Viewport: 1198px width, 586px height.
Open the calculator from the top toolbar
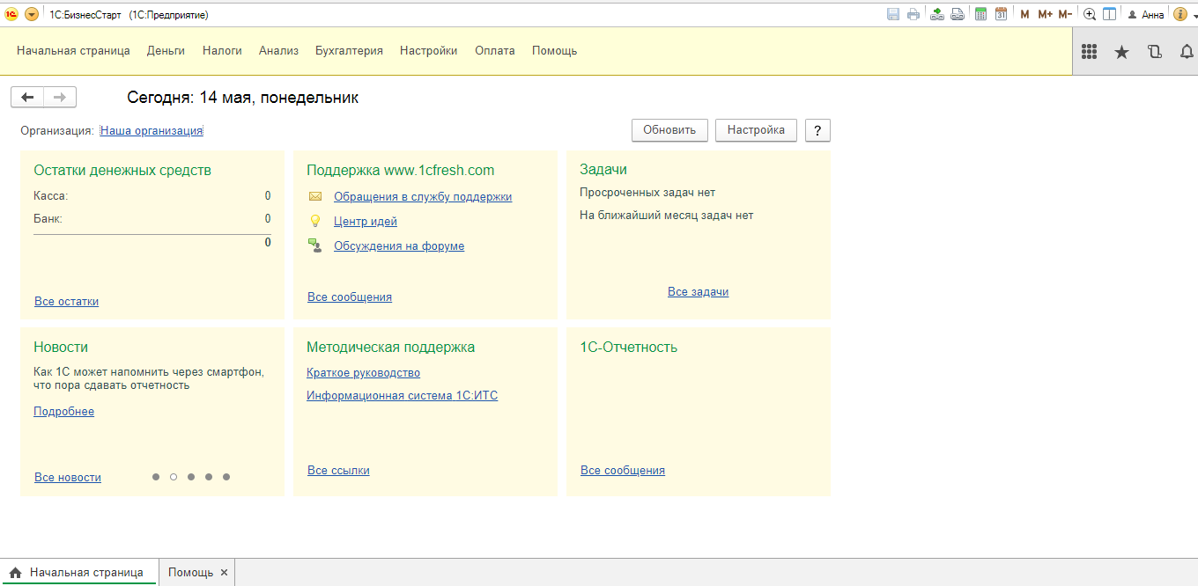(x=980, y=14)
